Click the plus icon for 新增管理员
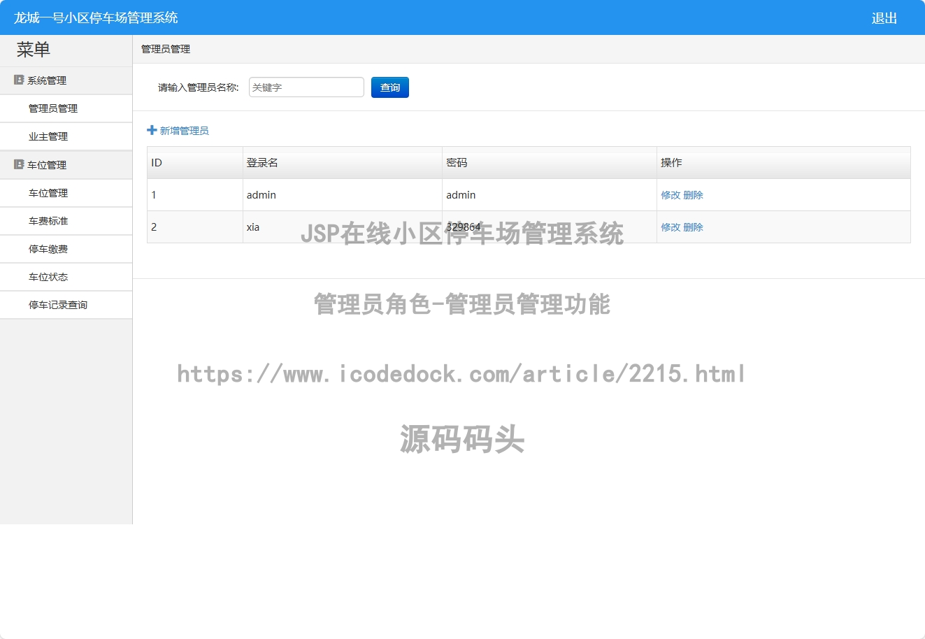The image size is (925, 639). tap(152, 131)
